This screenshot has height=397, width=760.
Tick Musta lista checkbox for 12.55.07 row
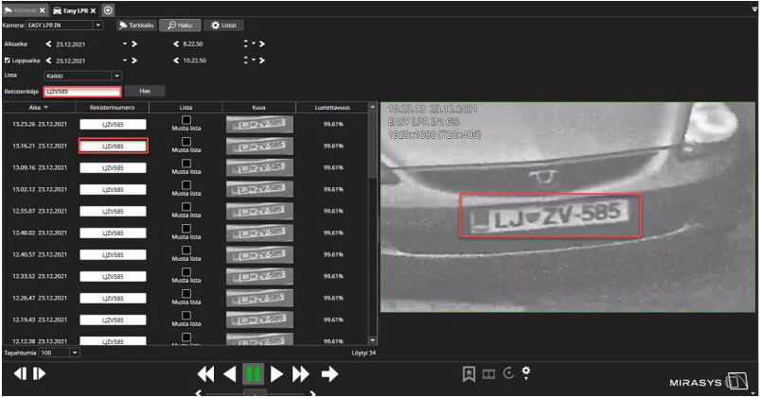coord(186,205)
